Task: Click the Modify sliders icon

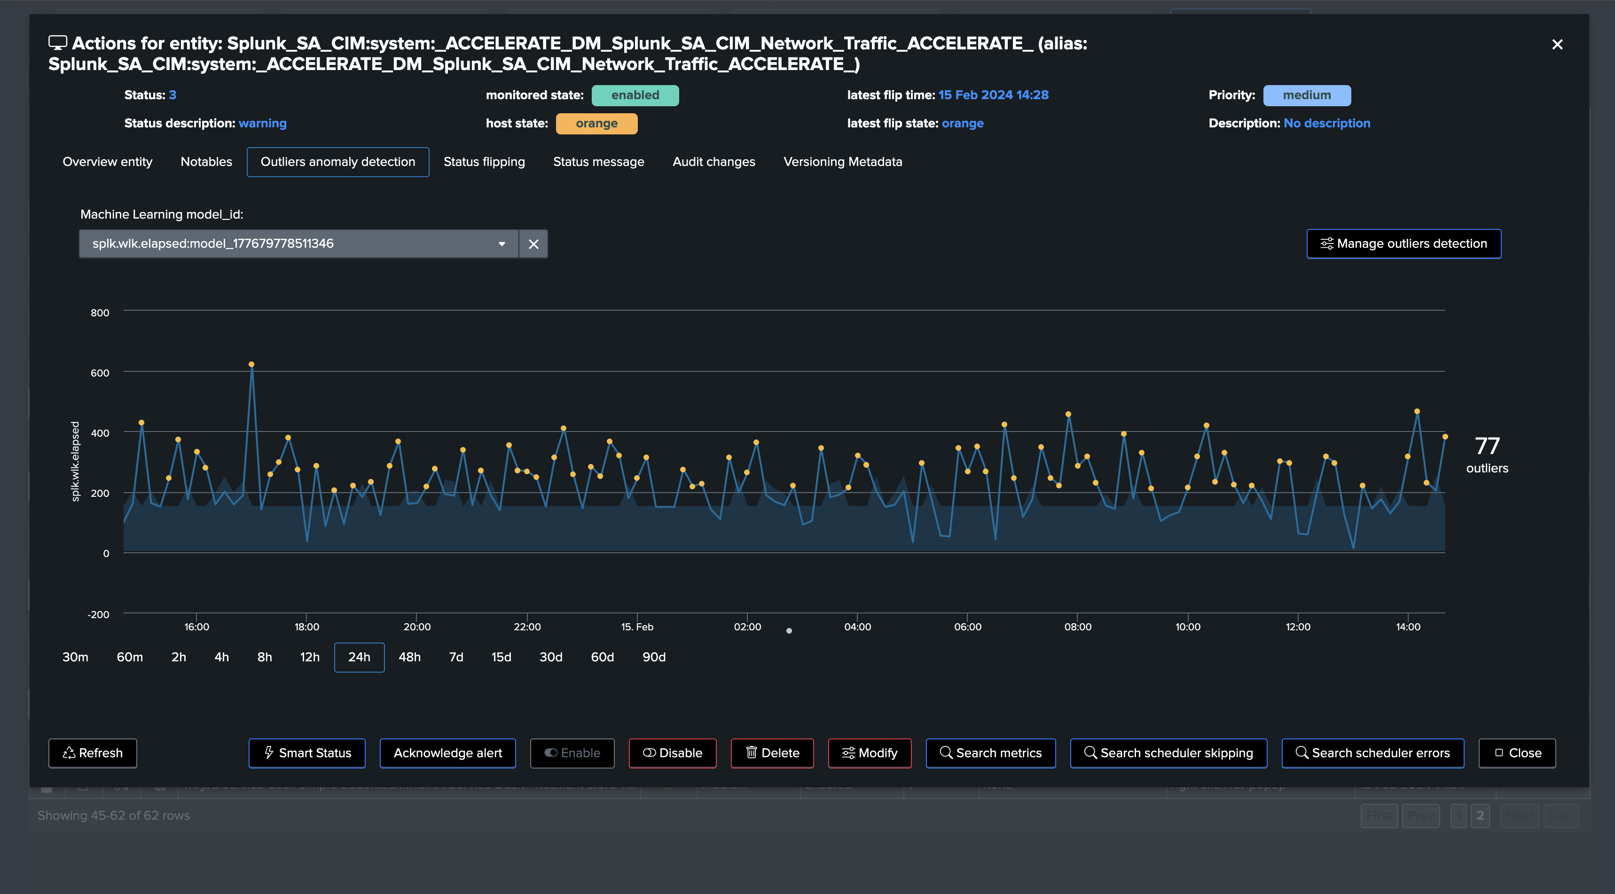Action: (848, 753)
